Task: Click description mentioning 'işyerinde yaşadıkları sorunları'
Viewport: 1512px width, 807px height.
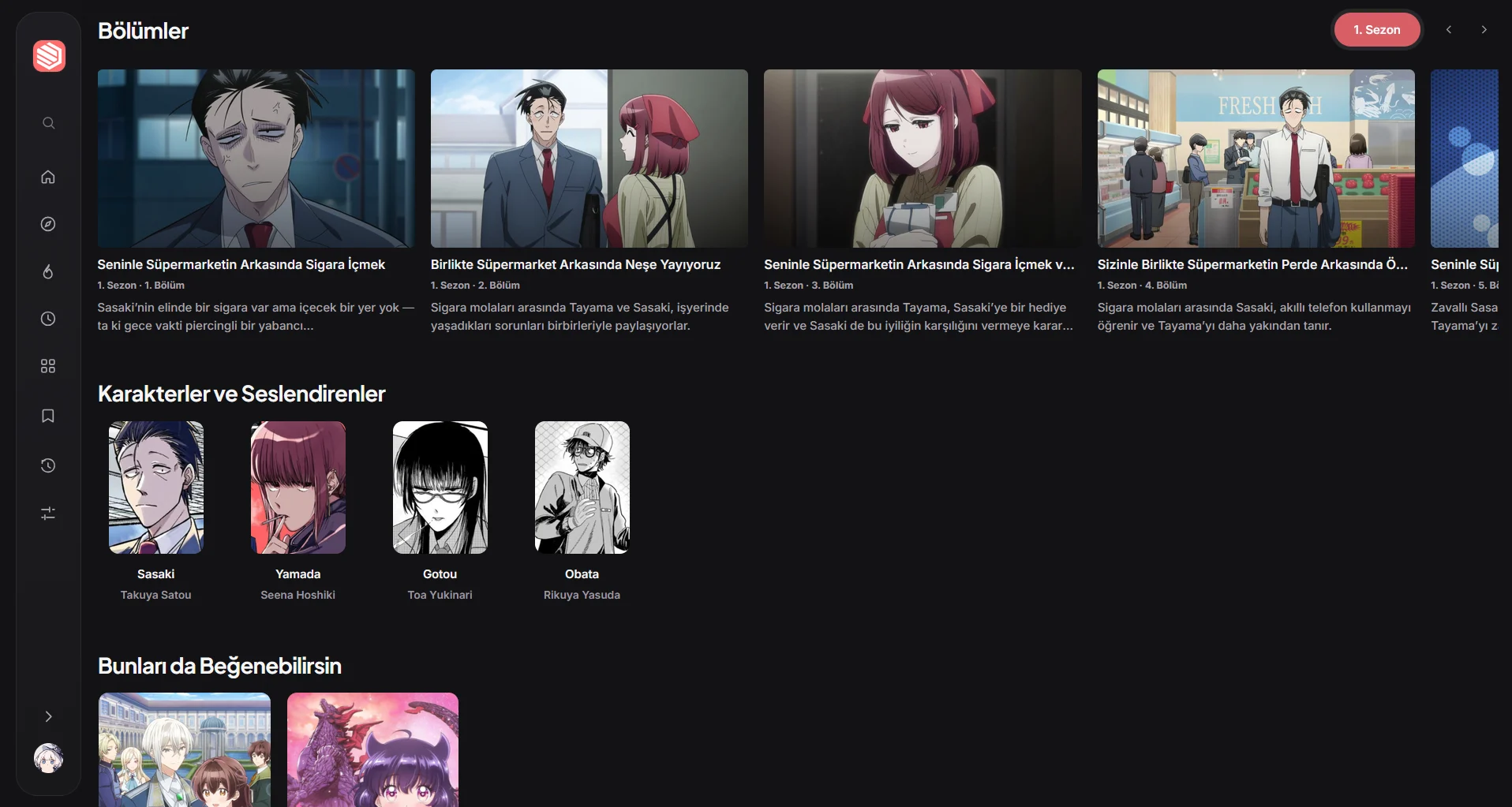Action: point(580,316)
